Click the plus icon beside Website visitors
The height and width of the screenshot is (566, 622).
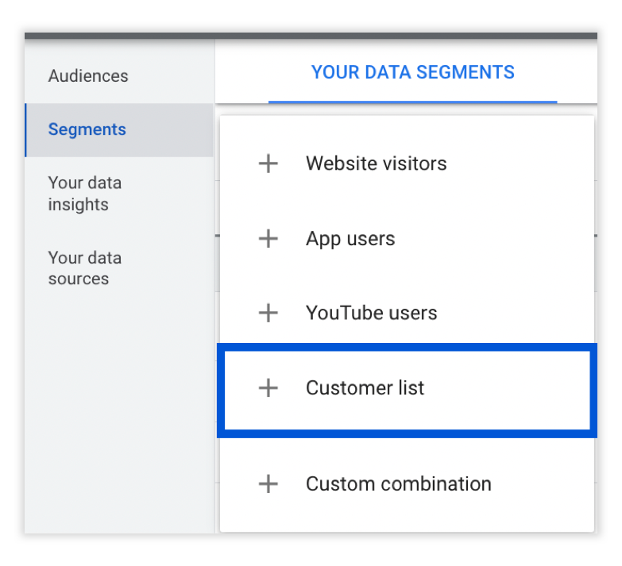[x=269, y=164]
